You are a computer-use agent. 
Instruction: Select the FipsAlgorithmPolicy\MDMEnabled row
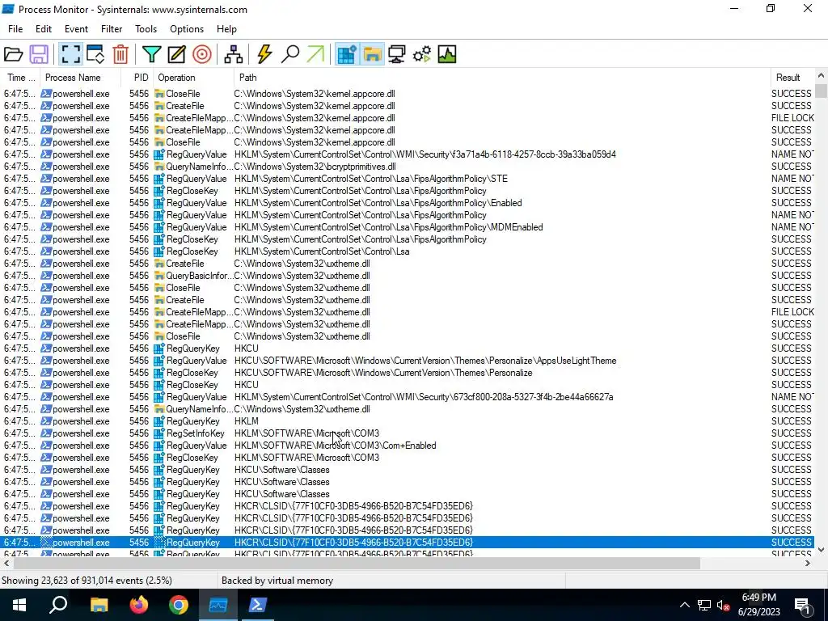point(408,227)
